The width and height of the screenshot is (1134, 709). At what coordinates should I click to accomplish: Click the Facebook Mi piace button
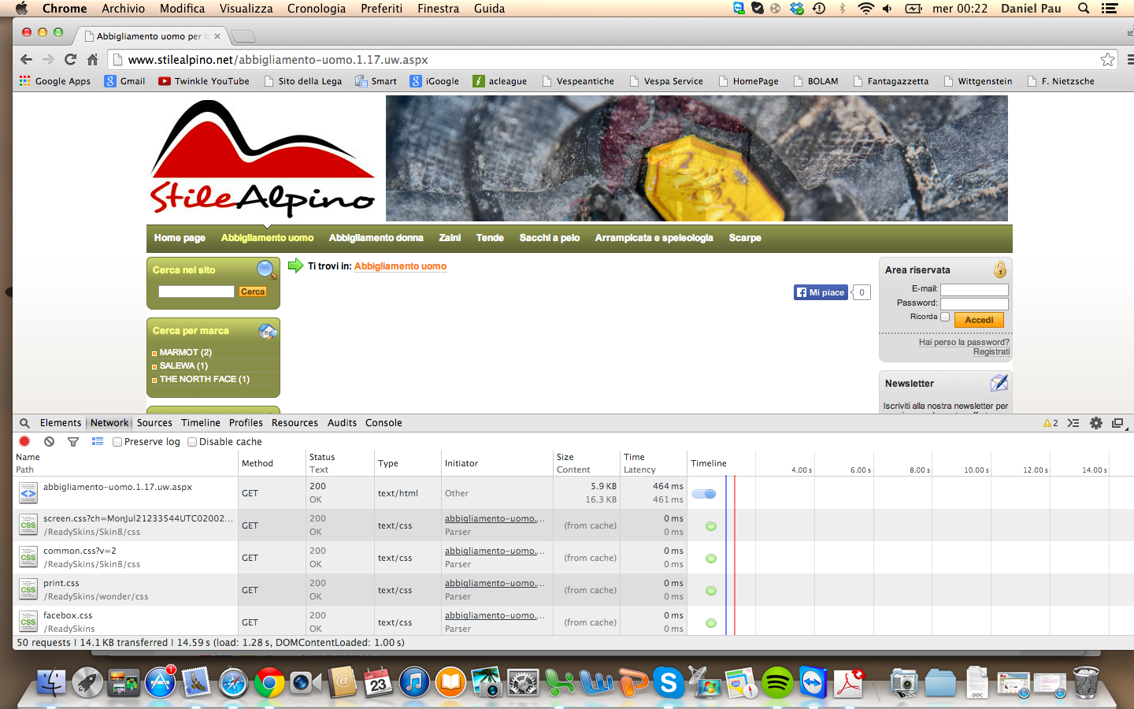(x=821, y=292)
